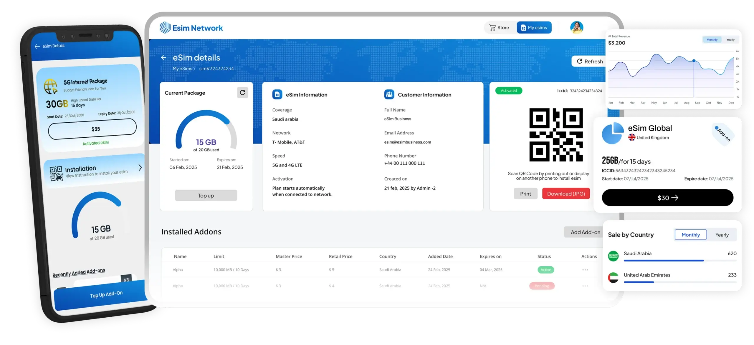This screenshot has height=345, width=754.
Task: Switch to My esims tab
Action: 534,28
